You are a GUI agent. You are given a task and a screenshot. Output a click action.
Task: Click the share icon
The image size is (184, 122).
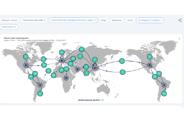[x=180, y=20]
